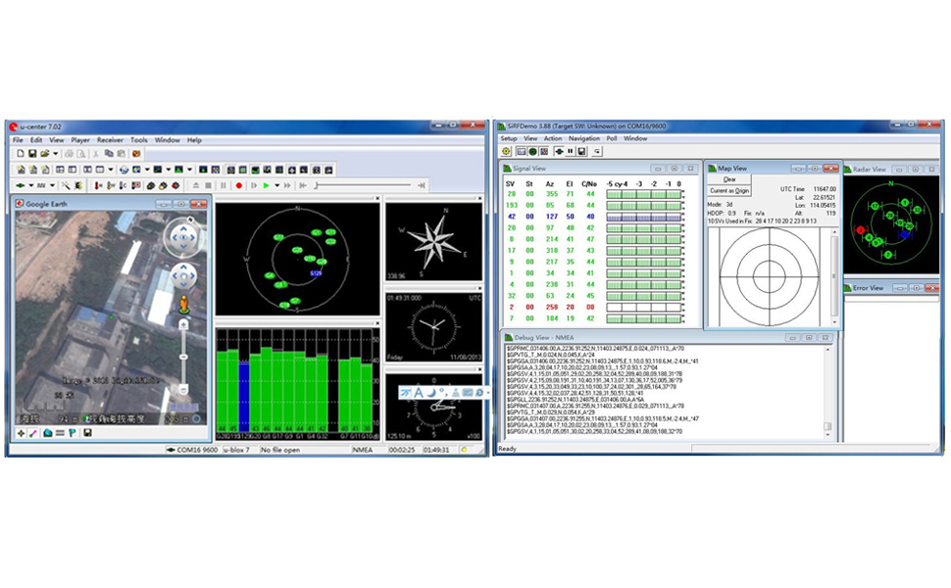Click Street View pegman in Google Earth
The image size is (951, 588).
[x=183, y=305]
